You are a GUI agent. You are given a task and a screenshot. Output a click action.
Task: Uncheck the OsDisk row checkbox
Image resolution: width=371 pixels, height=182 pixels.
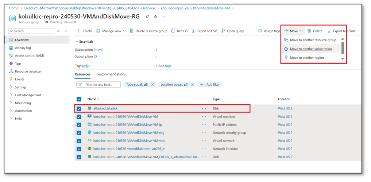[79, 157]
